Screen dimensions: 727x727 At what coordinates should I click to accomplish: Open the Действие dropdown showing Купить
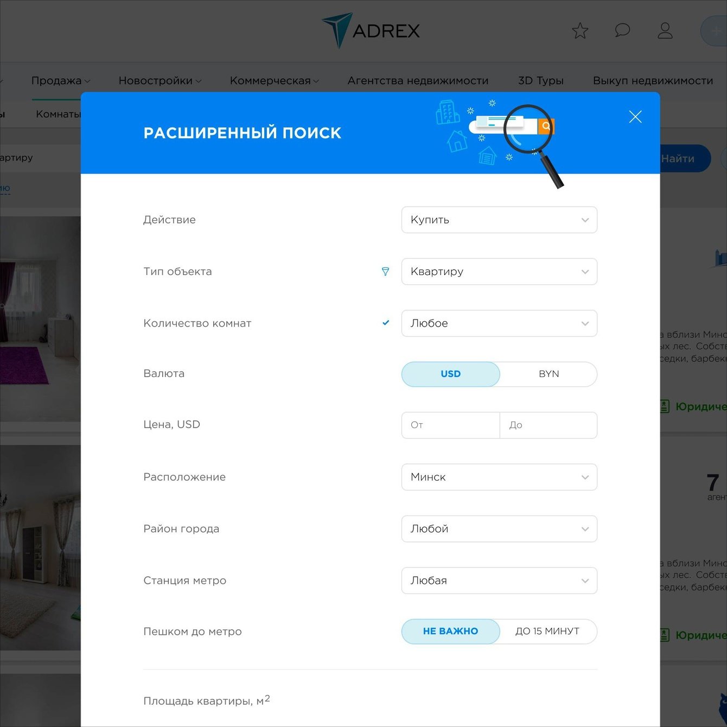499,220
